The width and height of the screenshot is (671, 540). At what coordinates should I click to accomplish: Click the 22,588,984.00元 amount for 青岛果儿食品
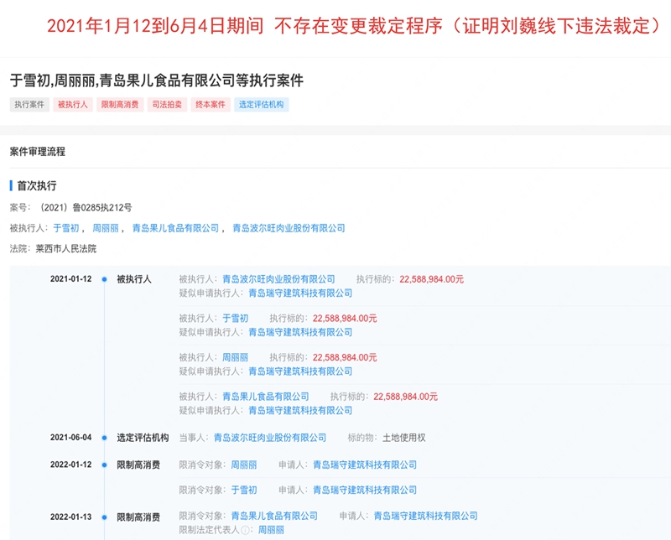[406, 397]
